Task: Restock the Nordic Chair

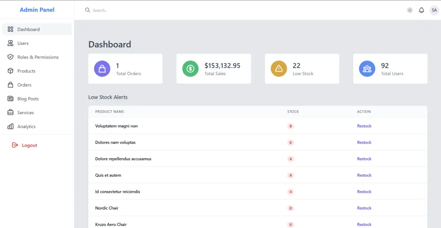Action: pyautogui.click(x=364, y=208)
